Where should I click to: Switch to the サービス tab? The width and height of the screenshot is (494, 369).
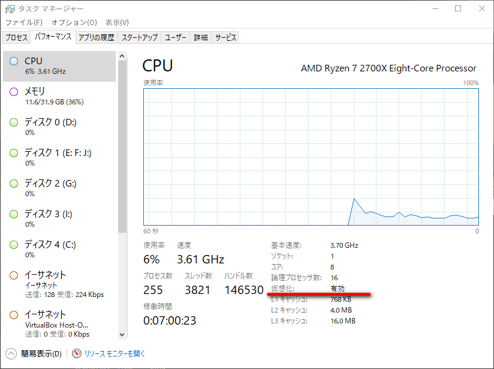(x=225, y=37)
